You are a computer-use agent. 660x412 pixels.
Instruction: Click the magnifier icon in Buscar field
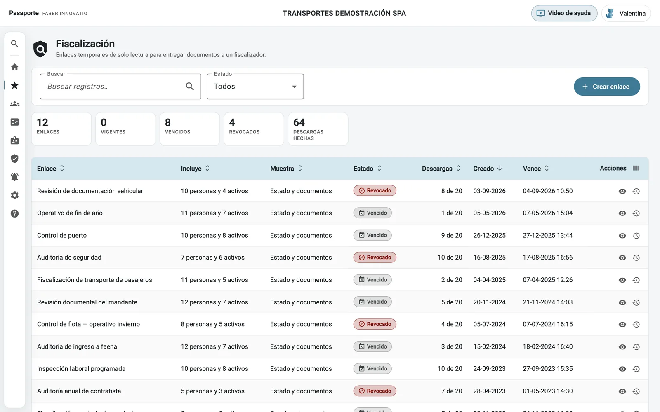(x=190, y=86)
